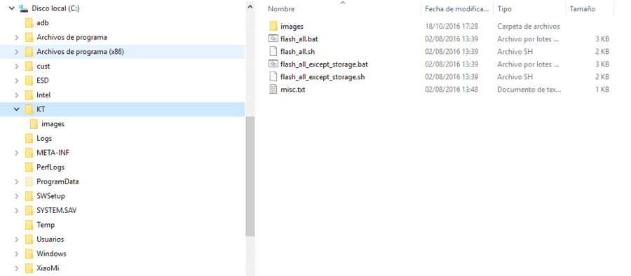The image size is (631, 276).
Task: Click the Documento de tex... type cell
Action: tap(529, 90)
